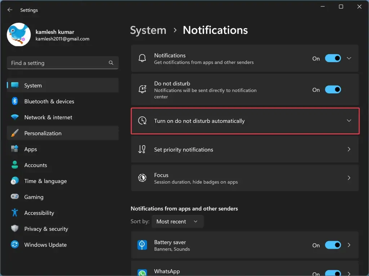The height and width of the screenshot is (276, 369).
Task: Click the Battery saver app icon
Action: pos(142,245)
